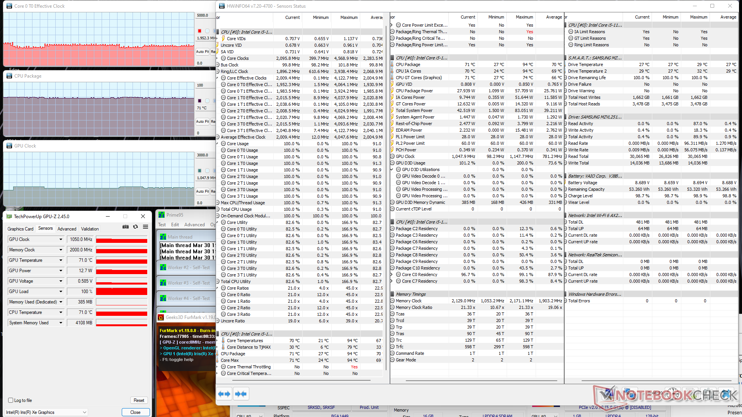Open the Intel Iris Xe Graphics device selector
This screenshot has width=742, height=417.
click(46, 412)
